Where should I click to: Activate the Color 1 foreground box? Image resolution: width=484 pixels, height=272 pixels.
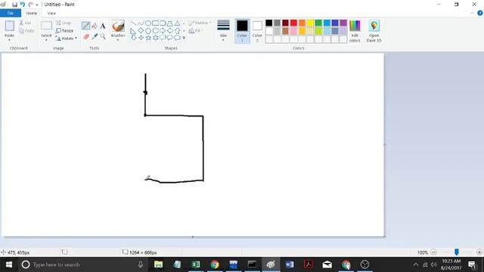click(242, 31)
